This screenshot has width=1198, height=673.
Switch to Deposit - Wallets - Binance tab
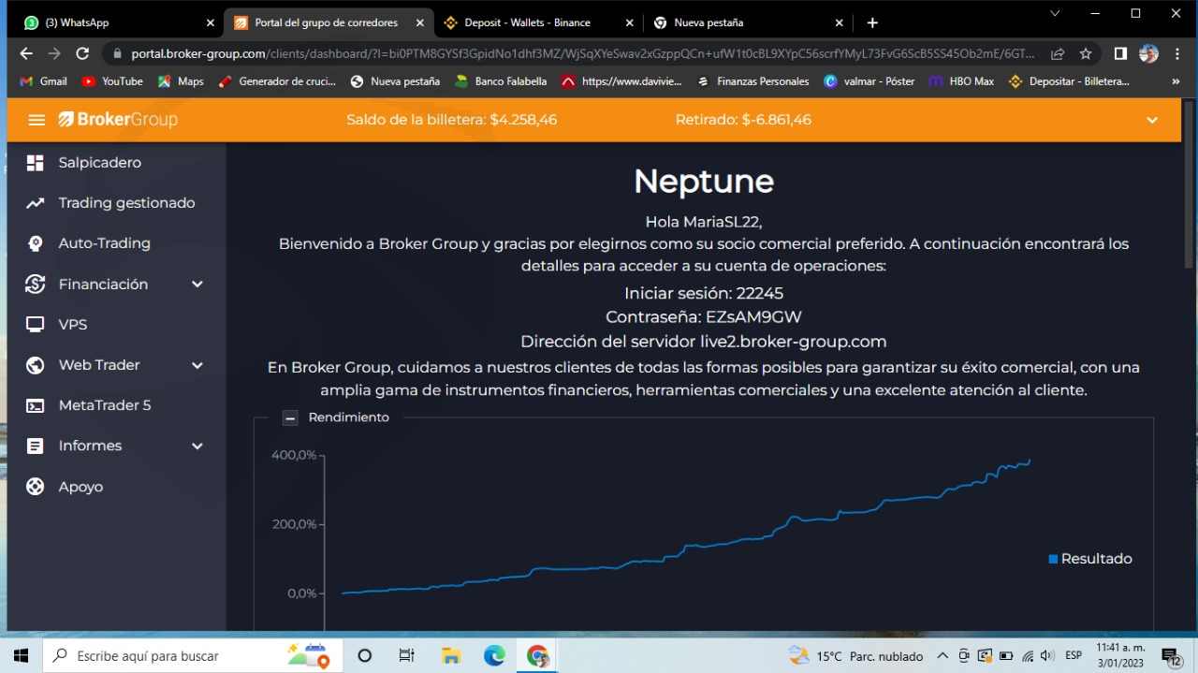point(540,22)
